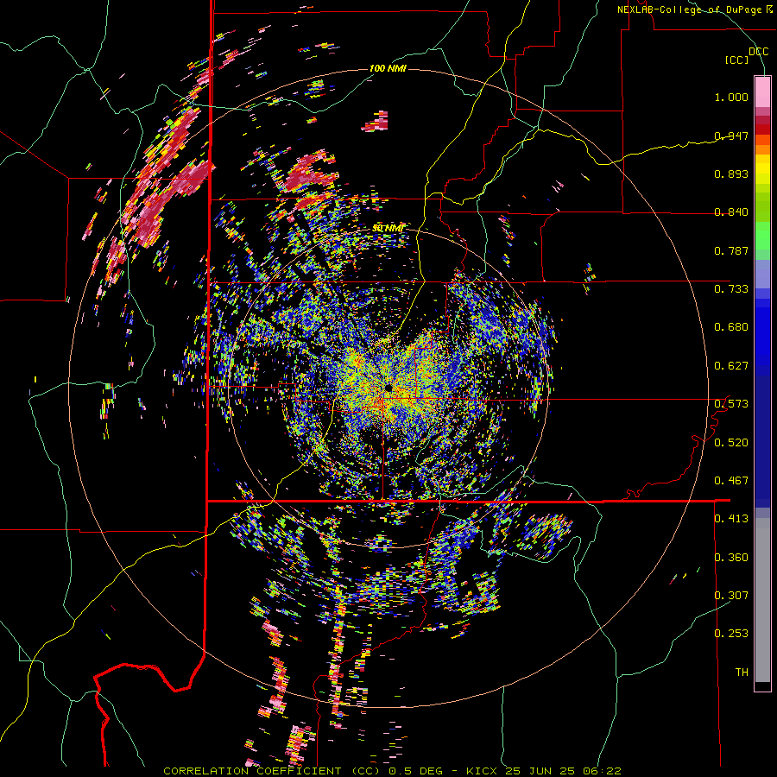This screenshot has width=777, height=777.
Task: Select the 0.627 scale value
Action: (x=731, y=366)
